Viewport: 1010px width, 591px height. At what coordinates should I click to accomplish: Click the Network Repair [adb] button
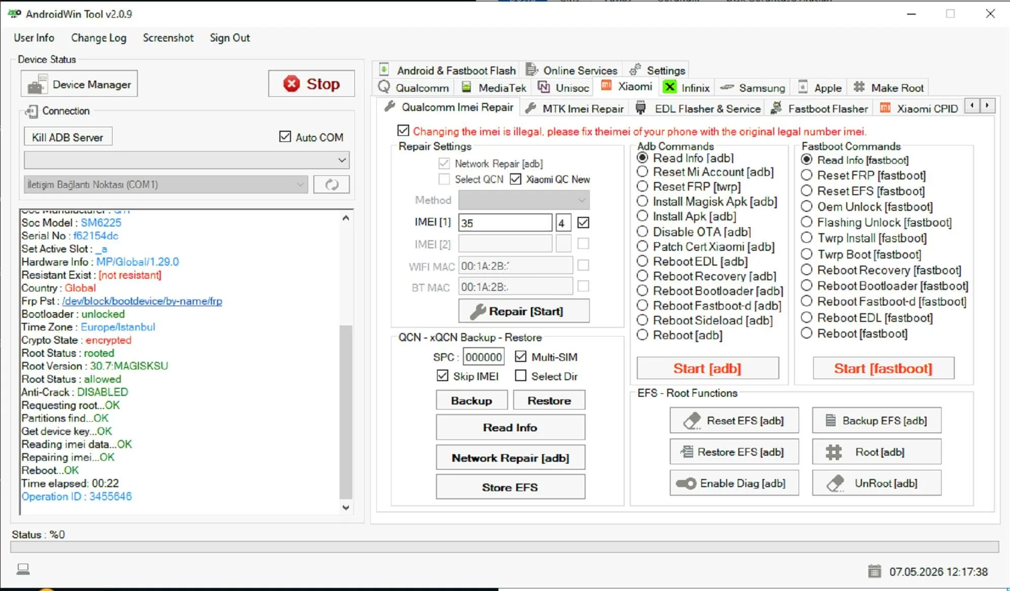[x=510, y=458]
